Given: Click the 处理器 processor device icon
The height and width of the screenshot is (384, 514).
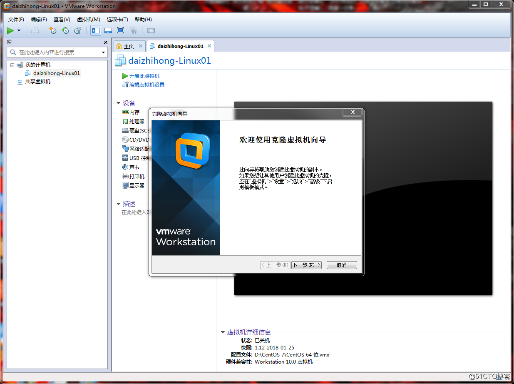Looking at the screenshot, I should [125, 121].
